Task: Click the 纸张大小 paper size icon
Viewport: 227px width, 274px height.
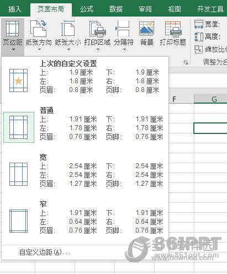Action: click(68, 29)
